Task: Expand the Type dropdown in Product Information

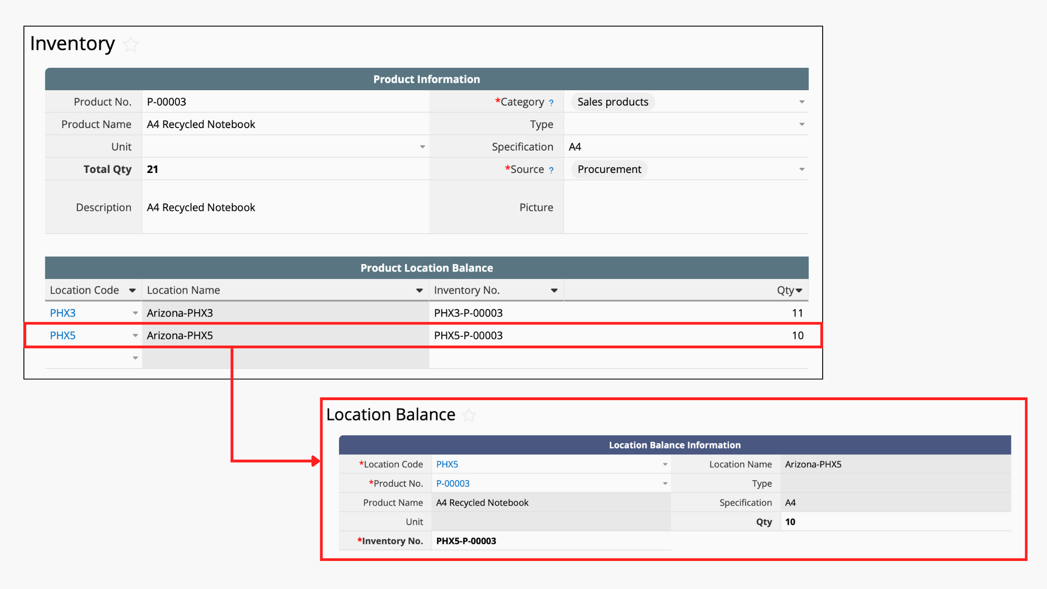Action: tap(802, 124)
